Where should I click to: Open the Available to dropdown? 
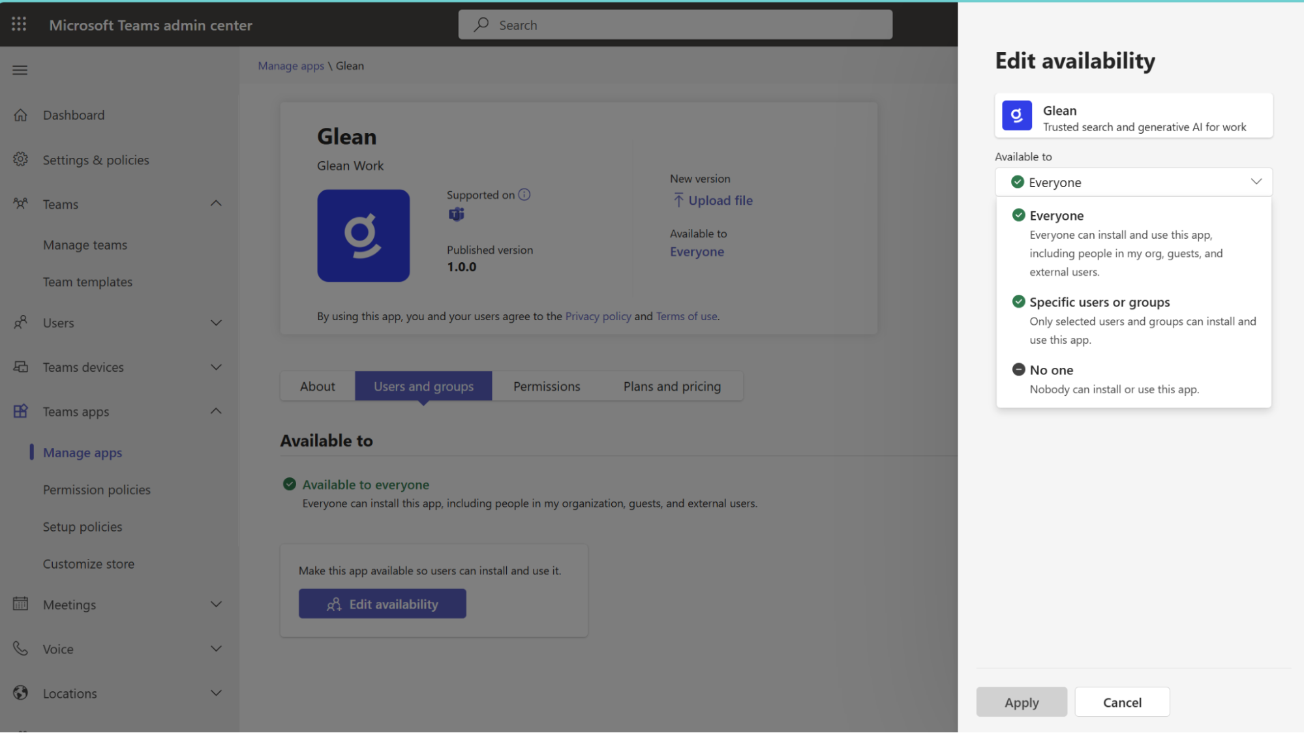coord(1134,182)
